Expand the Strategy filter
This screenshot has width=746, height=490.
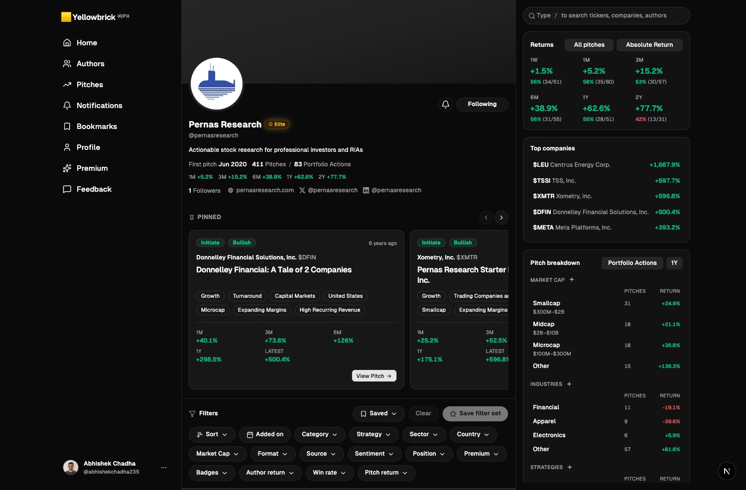click(373, 434)
